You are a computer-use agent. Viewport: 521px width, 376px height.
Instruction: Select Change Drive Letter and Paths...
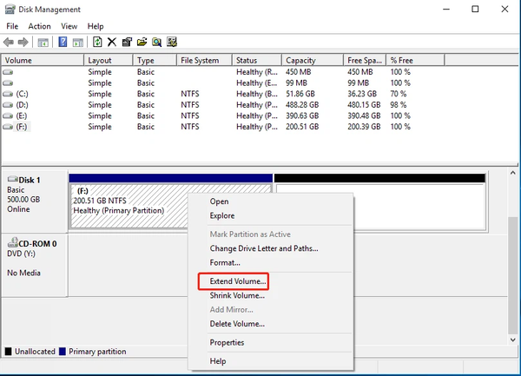click(x=263, y=248)
